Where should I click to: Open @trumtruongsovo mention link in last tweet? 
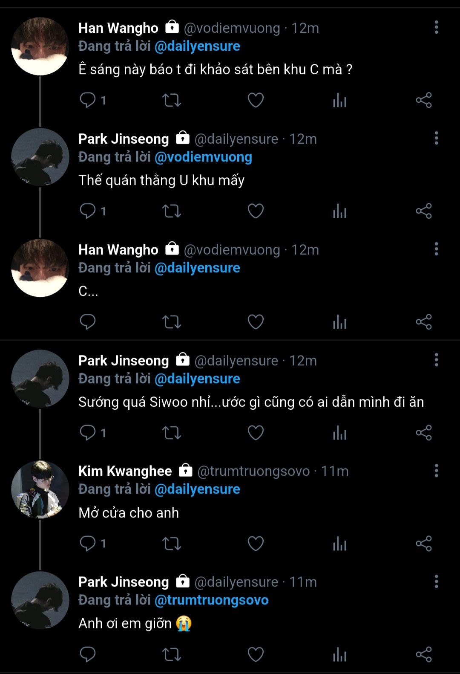(x=211, y=600)
